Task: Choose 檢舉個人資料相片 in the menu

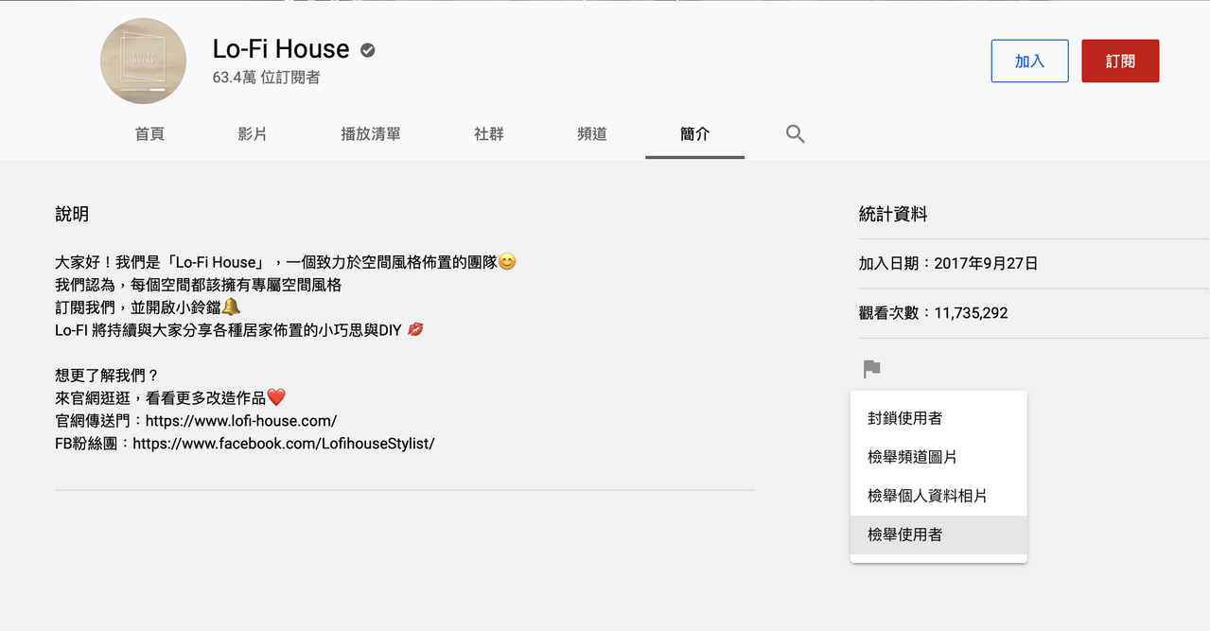Action: coord(938,496)
